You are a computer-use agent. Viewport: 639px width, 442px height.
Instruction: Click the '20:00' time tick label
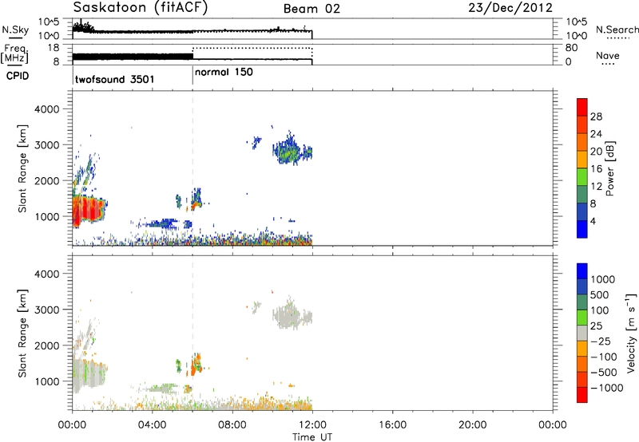(472, 425)
